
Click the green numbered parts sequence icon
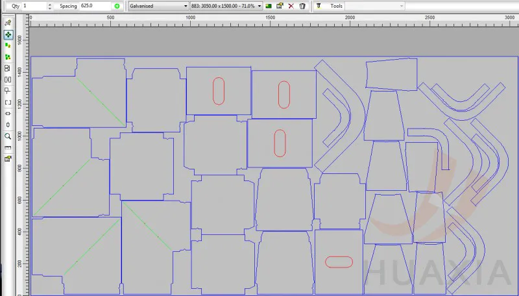tap(8, 45)
